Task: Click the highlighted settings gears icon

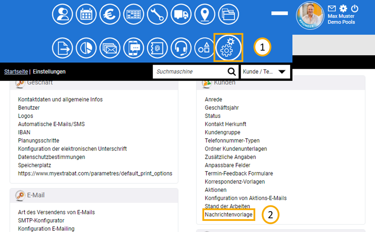Action: (228, 48)
